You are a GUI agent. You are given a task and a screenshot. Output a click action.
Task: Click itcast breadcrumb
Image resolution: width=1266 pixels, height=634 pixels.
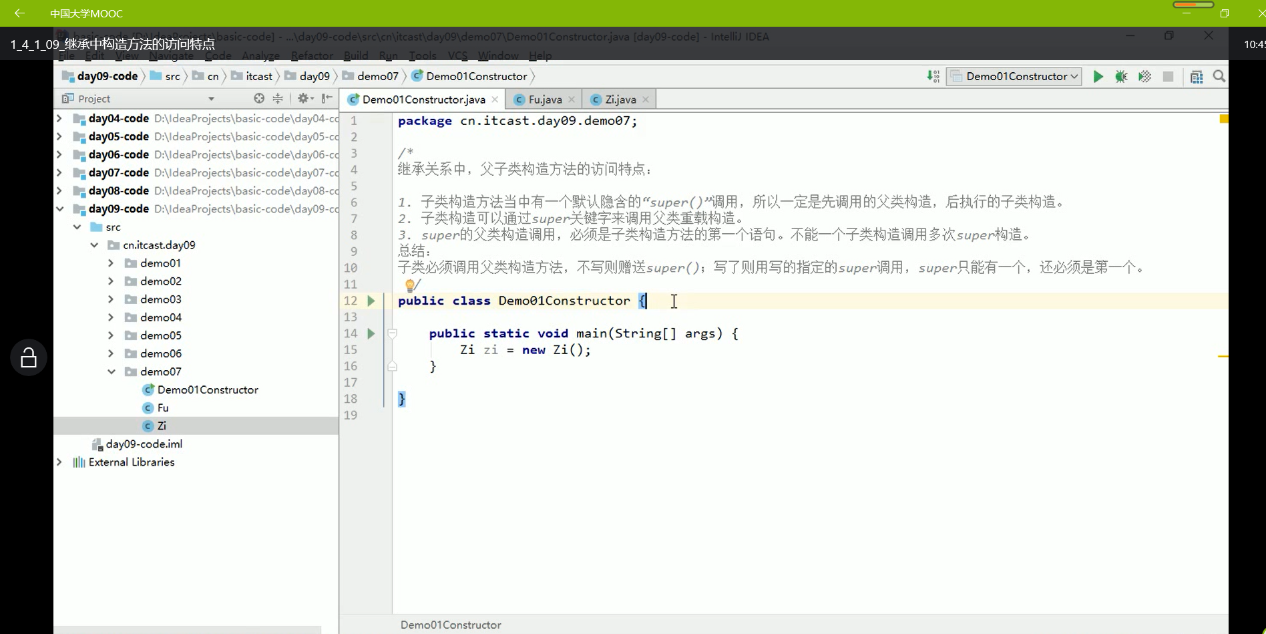point(252,76)
